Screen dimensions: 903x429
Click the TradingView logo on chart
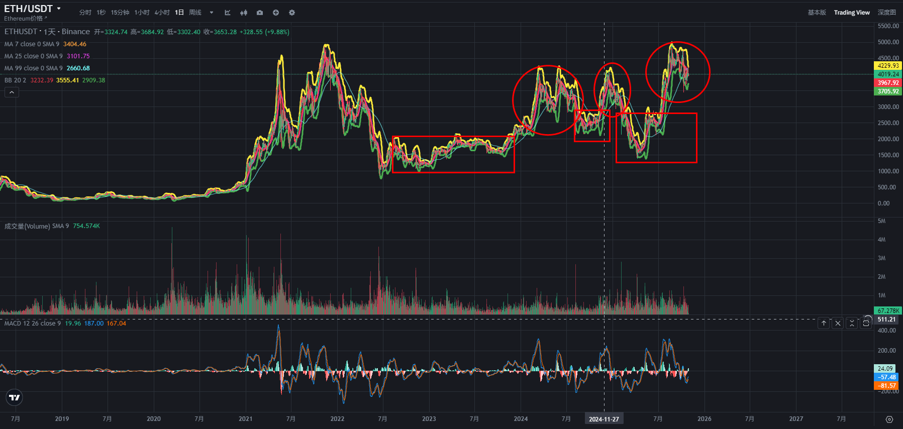click(x=15, y=398)
